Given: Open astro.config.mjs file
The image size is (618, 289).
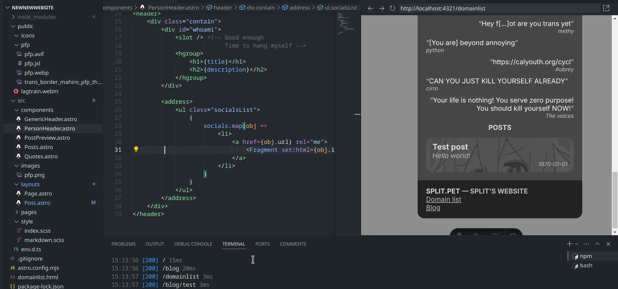Looking at the screenshot, I should [x=53, y=268].
